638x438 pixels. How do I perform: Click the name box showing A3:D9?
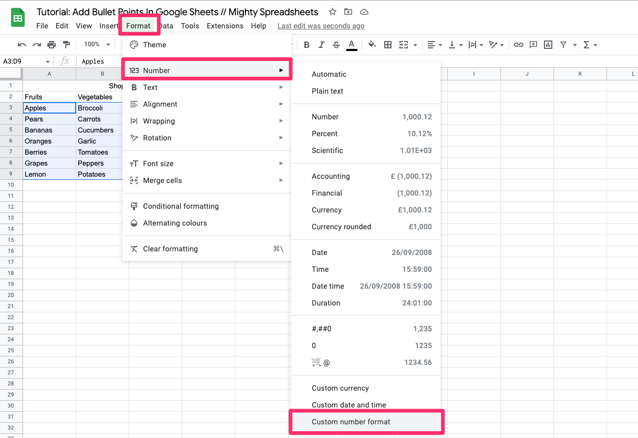point(26,62)
